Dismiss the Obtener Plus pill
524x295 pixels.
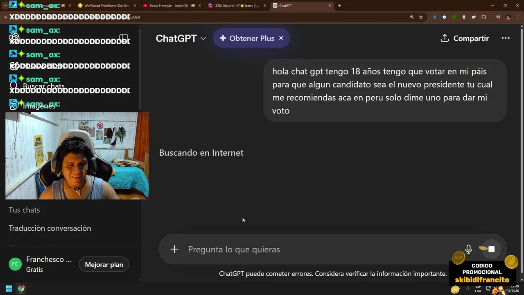tap(281, 38)
